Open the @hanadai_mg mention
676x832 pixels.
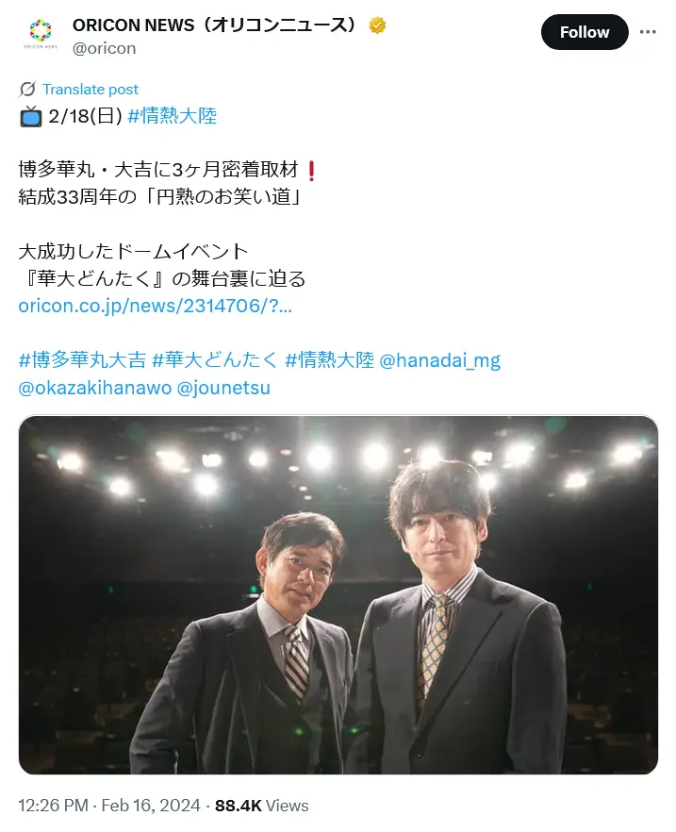[x=440, y=360]
